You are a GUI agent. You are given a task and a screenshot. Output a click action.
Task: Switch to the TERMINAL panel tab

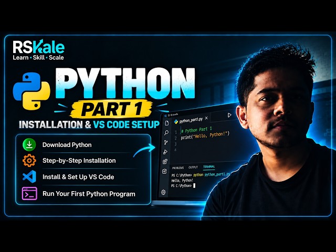click(209, 166)
